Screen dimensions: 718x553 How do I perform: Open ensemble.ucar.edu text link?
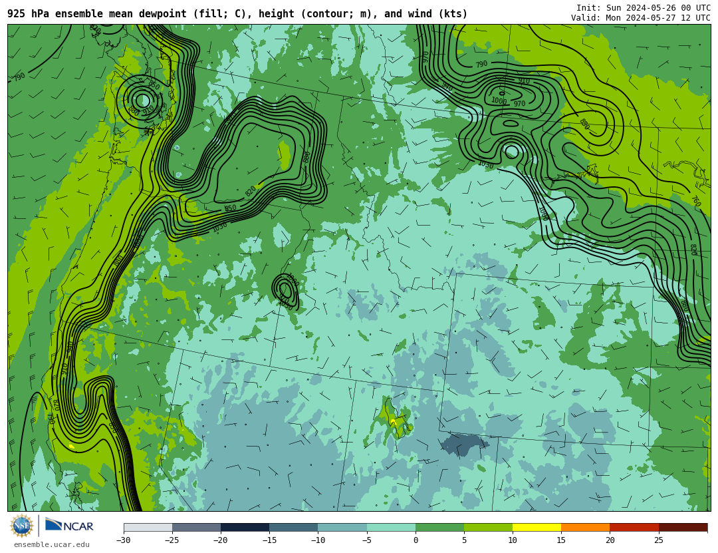(52, 544)
